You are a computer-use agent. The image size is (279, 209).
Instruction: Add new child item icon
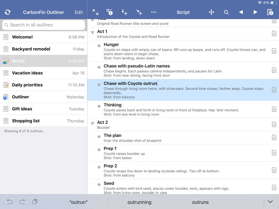(x=139, y=12)
